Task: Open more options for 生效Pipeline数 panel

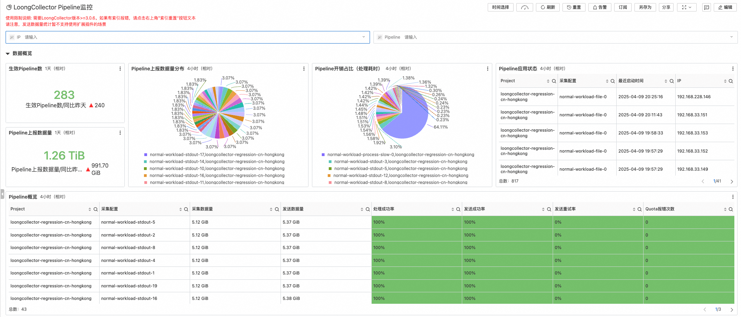Action: (120, 69)
